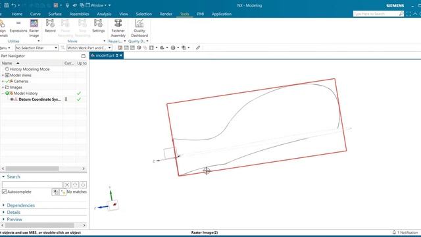Open the Movie group dropdown arrow
This screenshot has height=237, width=421.
[105, 41]
